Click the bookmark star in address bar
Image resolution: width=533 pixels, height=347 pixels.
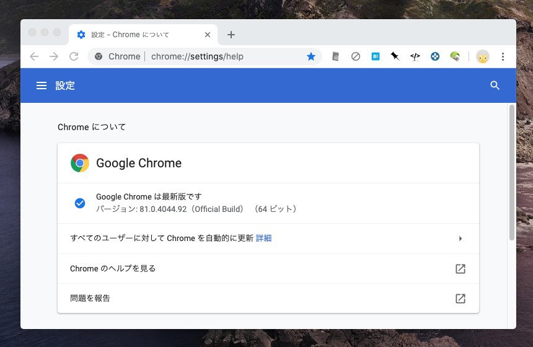click(311, 56)
